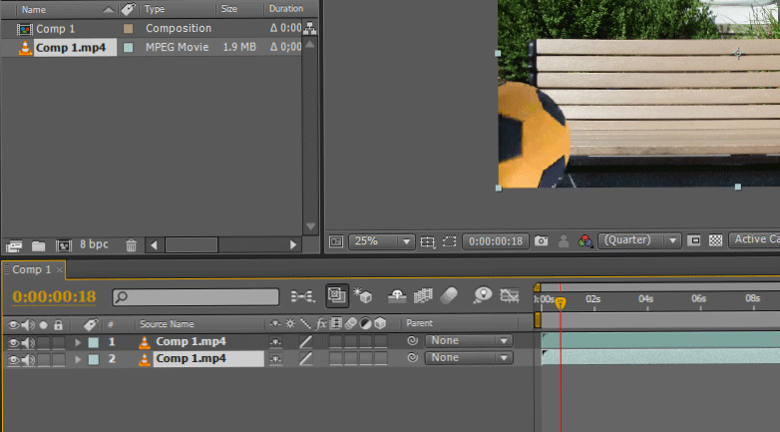Open the Quarter resolution dropdown
Image resolution: width=780 pixels, height=432 pixels.
tap(639, 240)
